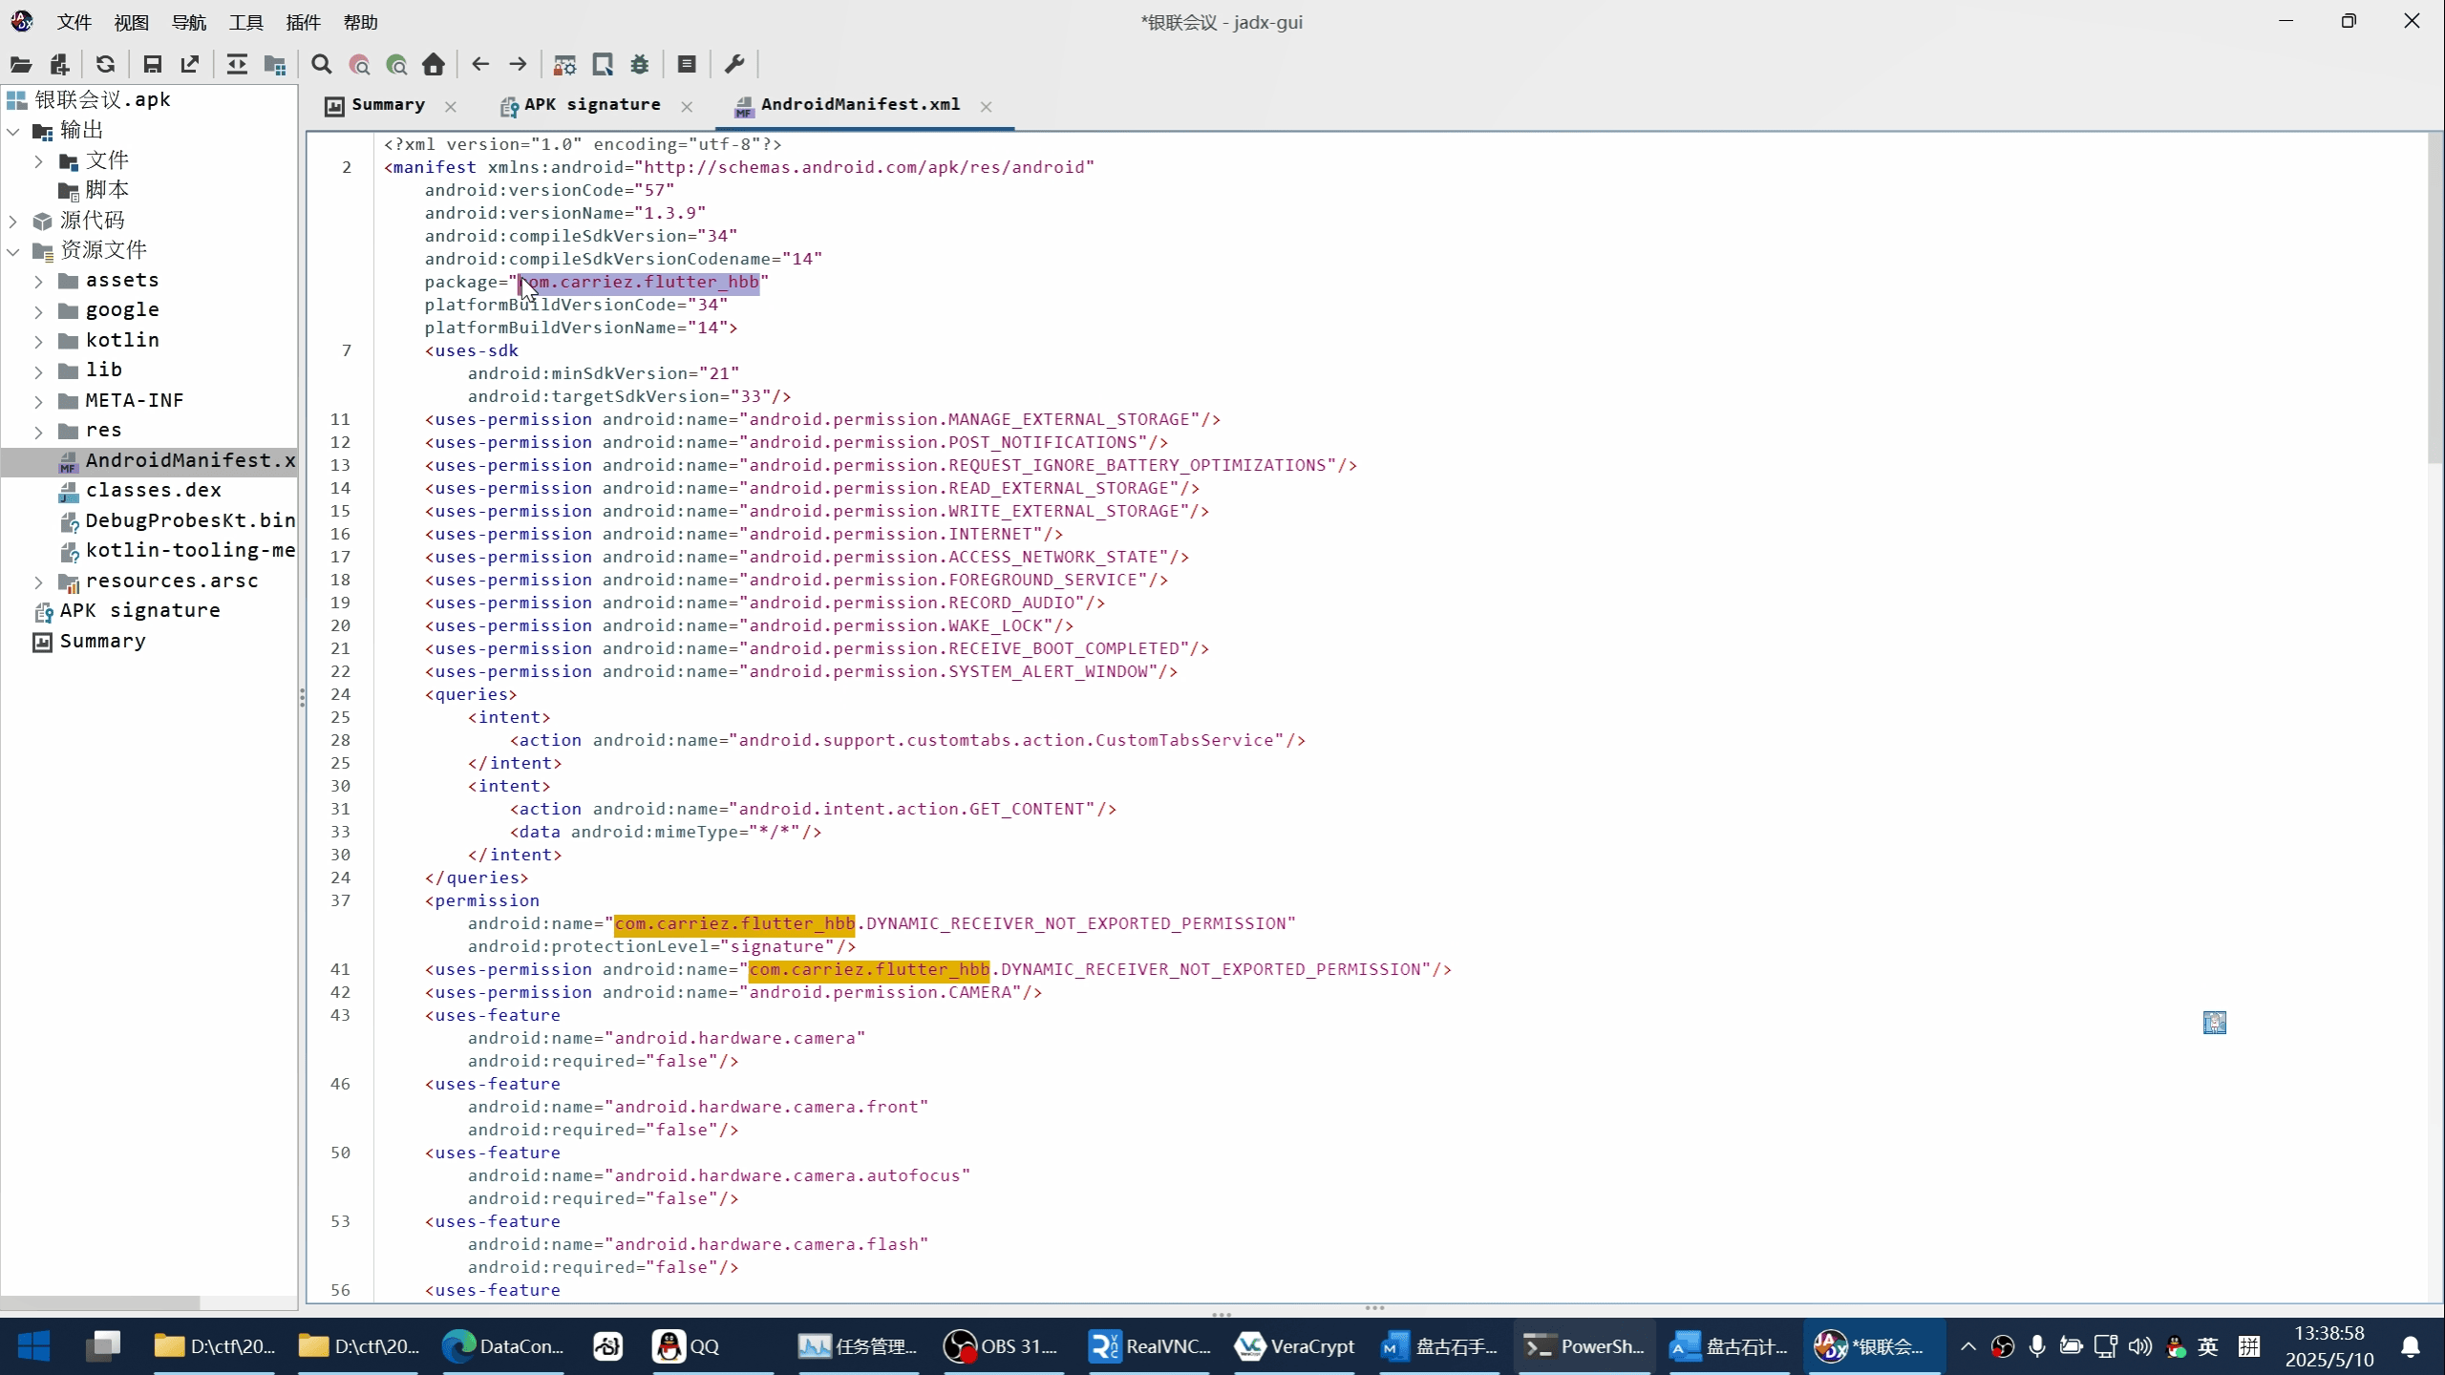Click the open file toolbar icon

point(21,64)
